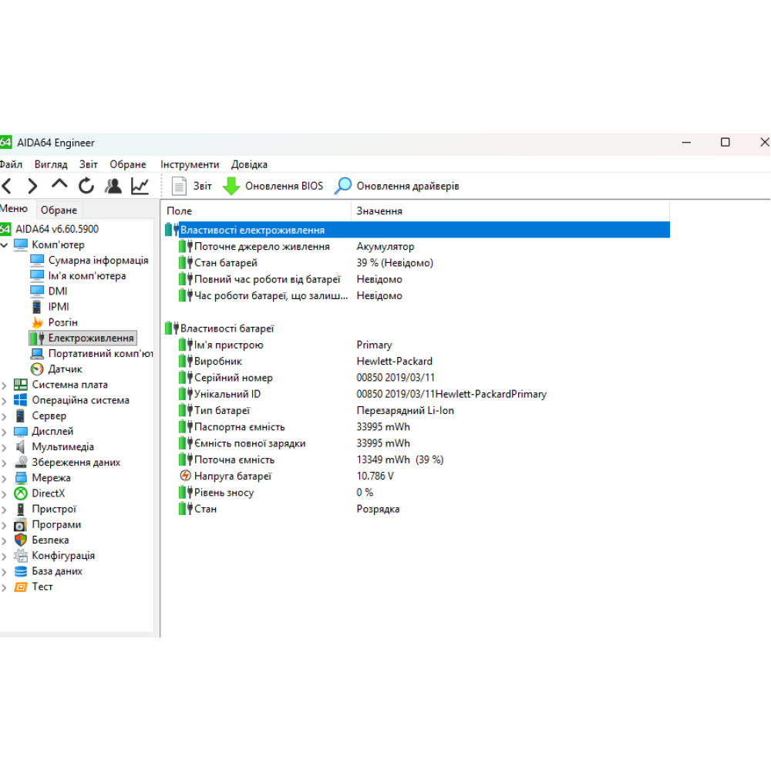Open Оновлення драйверів search
771x771 pixels.
[397, 186]
